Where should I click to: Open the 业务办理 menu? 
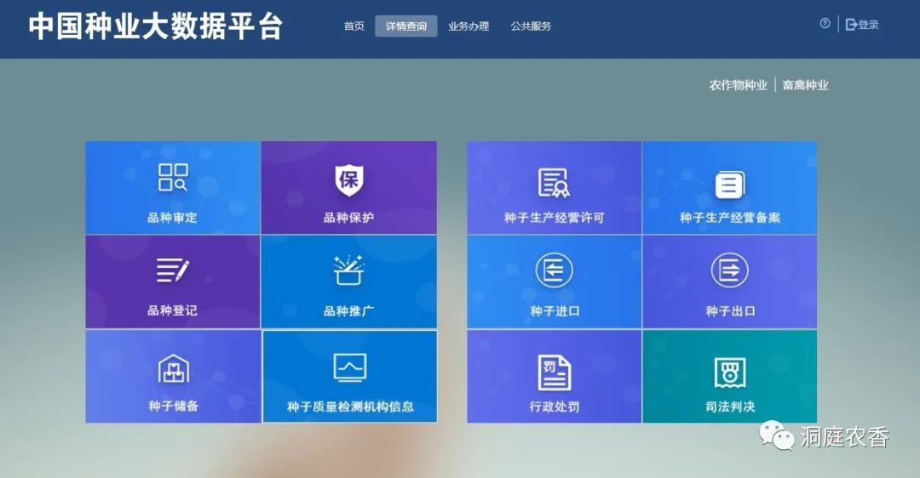(x=469, y=26)
